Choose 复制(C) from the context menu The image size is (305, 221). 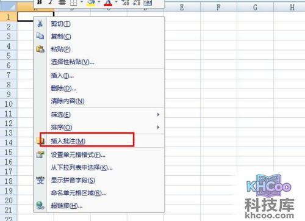coord(99,37)
